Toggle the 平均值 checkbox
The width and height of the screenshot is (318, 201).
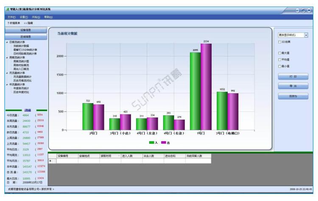point(279,60)
